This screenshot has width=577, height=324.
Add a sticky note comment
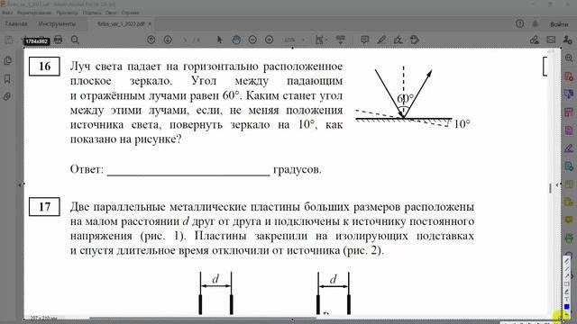point(364,40)
